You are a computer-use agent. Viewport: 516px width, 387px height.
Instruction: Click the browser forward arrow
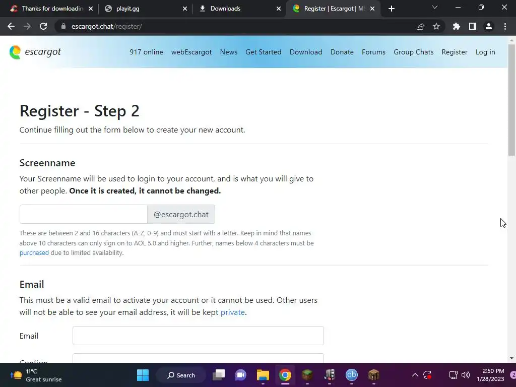click(x=27, y=26)
